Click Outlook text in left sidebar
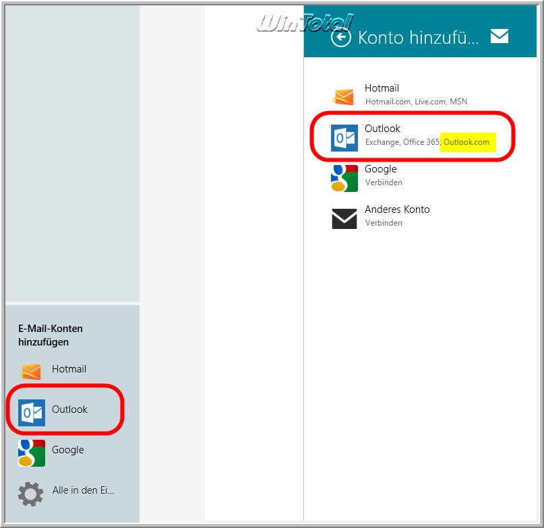544x528 pixels. (x=69, y=409)
